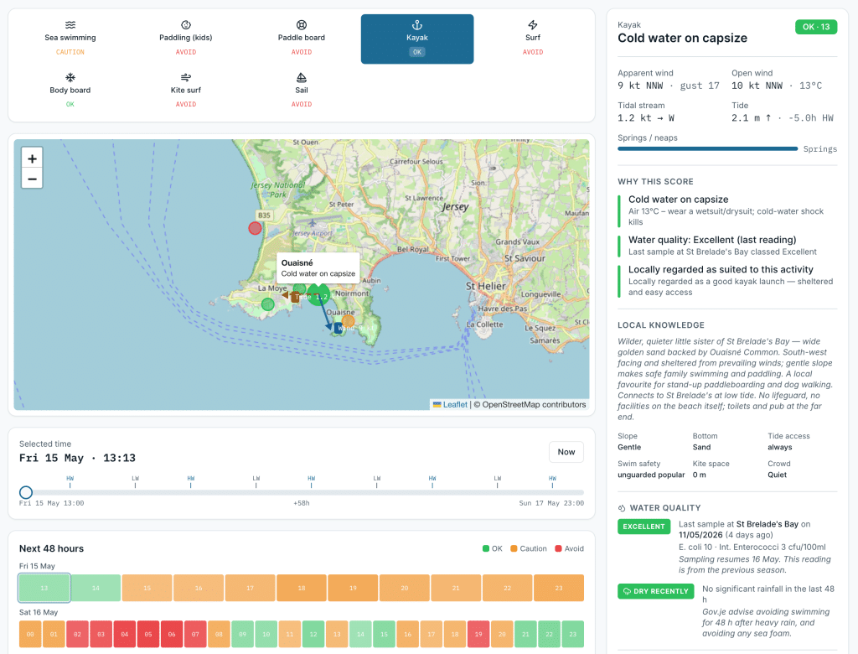Click the orange marker at Ouaisne
The width and height of the screenshot is (858, 654).
coord(348,321)
